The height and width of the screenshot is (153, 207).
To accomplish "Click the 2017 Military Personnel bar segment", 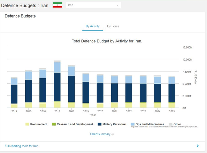I will click(x=57, y=87).
